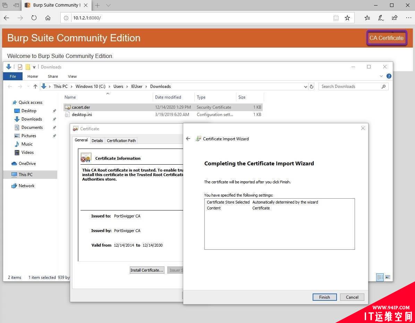Sort files by Size column
Image resolution: width=415 pixels, height=323 pixels.
[250, 97]
